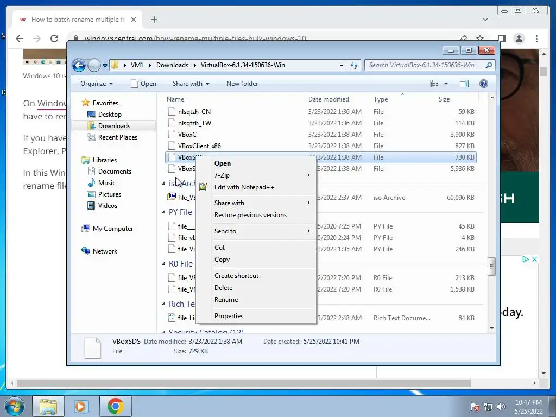The width and height of the screenshot is (556, 417).
Task: Expand the 7-Zip context submenu
Action: pyautogui.click(x=256, y=175)
